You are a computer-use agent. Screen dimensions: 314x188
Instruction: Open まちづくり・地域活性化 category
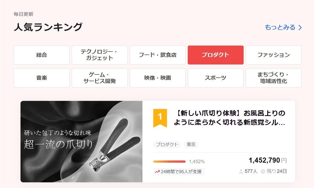tap(274, 78)
